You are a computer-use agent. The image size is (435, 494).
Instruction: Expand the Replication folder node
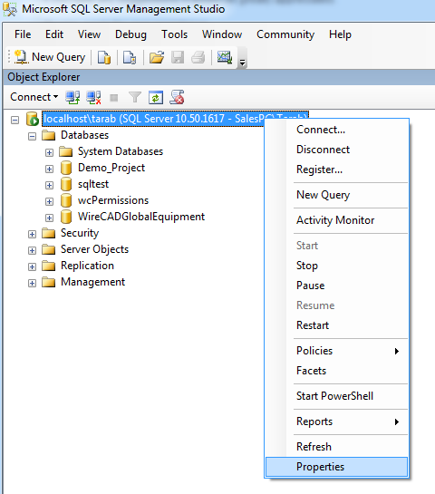tap(32, 266)
